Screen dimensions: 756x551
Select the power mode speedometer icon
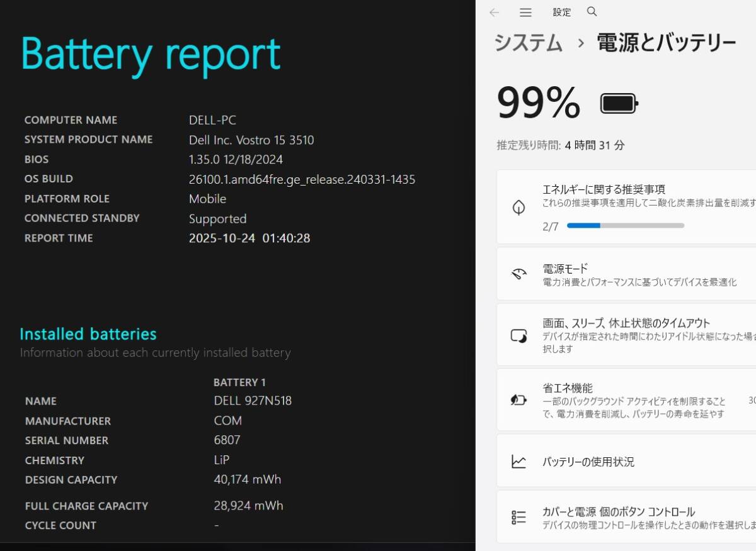[x=518, y=273]
